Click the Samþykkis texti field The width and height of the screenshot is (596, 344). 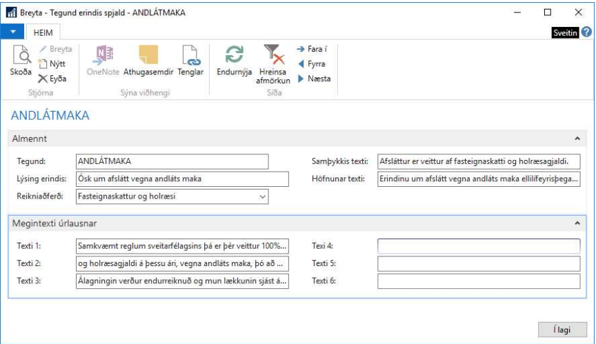(479, 161)
